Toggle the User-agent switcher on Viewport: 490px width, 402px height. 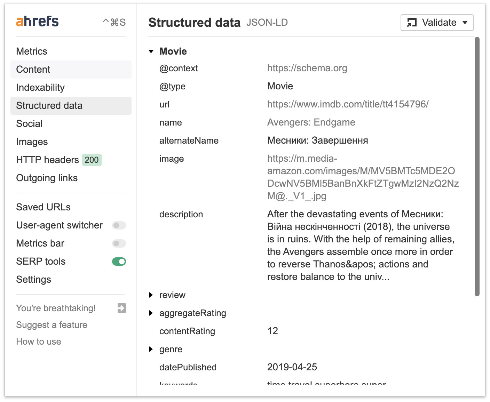pyautogui.click(x=119, y=225)
